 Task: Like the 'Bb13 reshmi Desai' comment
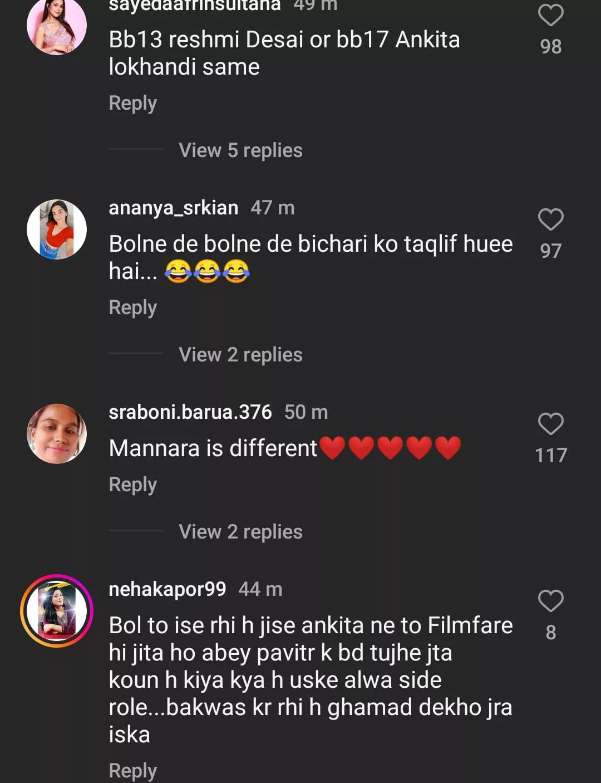pos(550,15)
